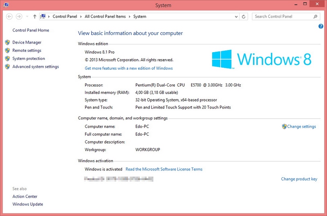Image resolution: width=327 pixels, height=216 pixels.
Task: Click the search magnifier icon
Action: 315,16
